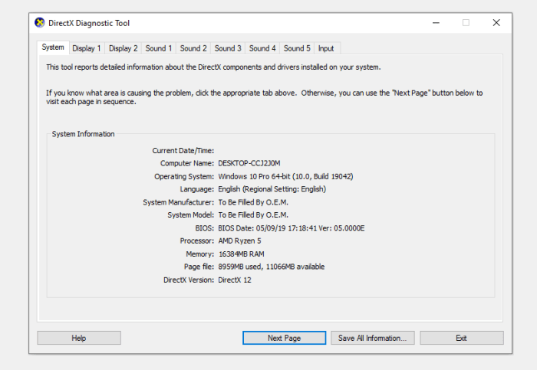Click the AMD Ryzen 5 processor value
Image resolution: width=537 pixels, height=370 pixels.
tap(239, 241)
